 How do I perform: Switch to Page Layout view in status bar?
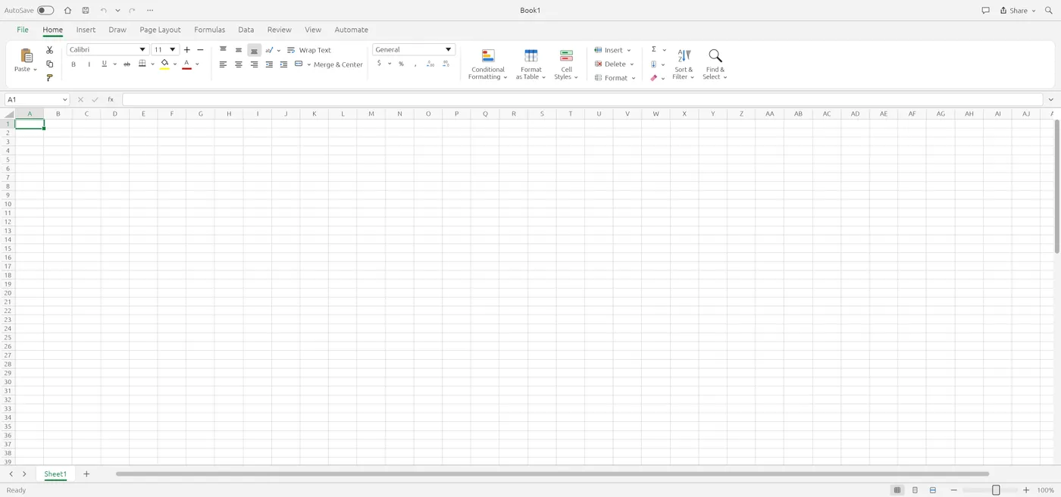915,490
